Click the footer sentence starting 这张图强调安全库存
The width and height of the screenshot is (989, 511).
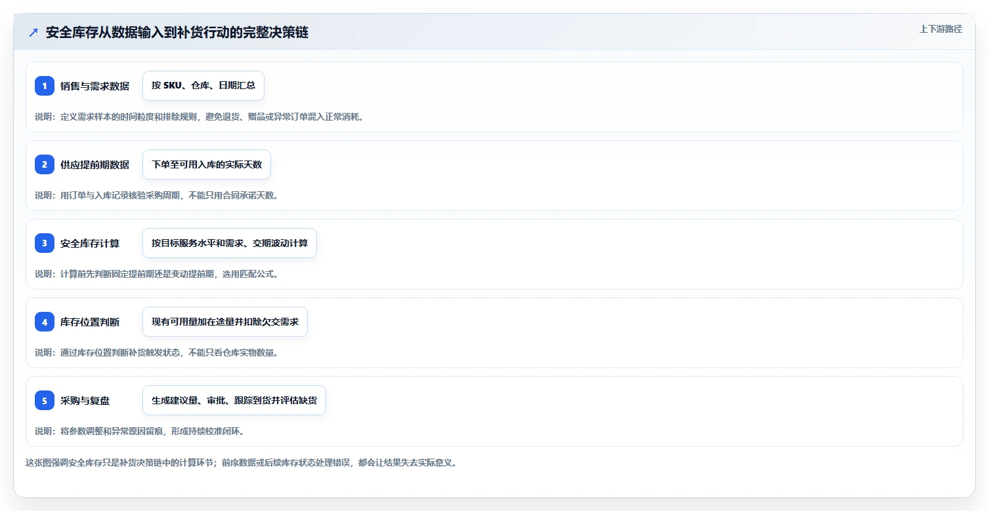pos(241,463)
